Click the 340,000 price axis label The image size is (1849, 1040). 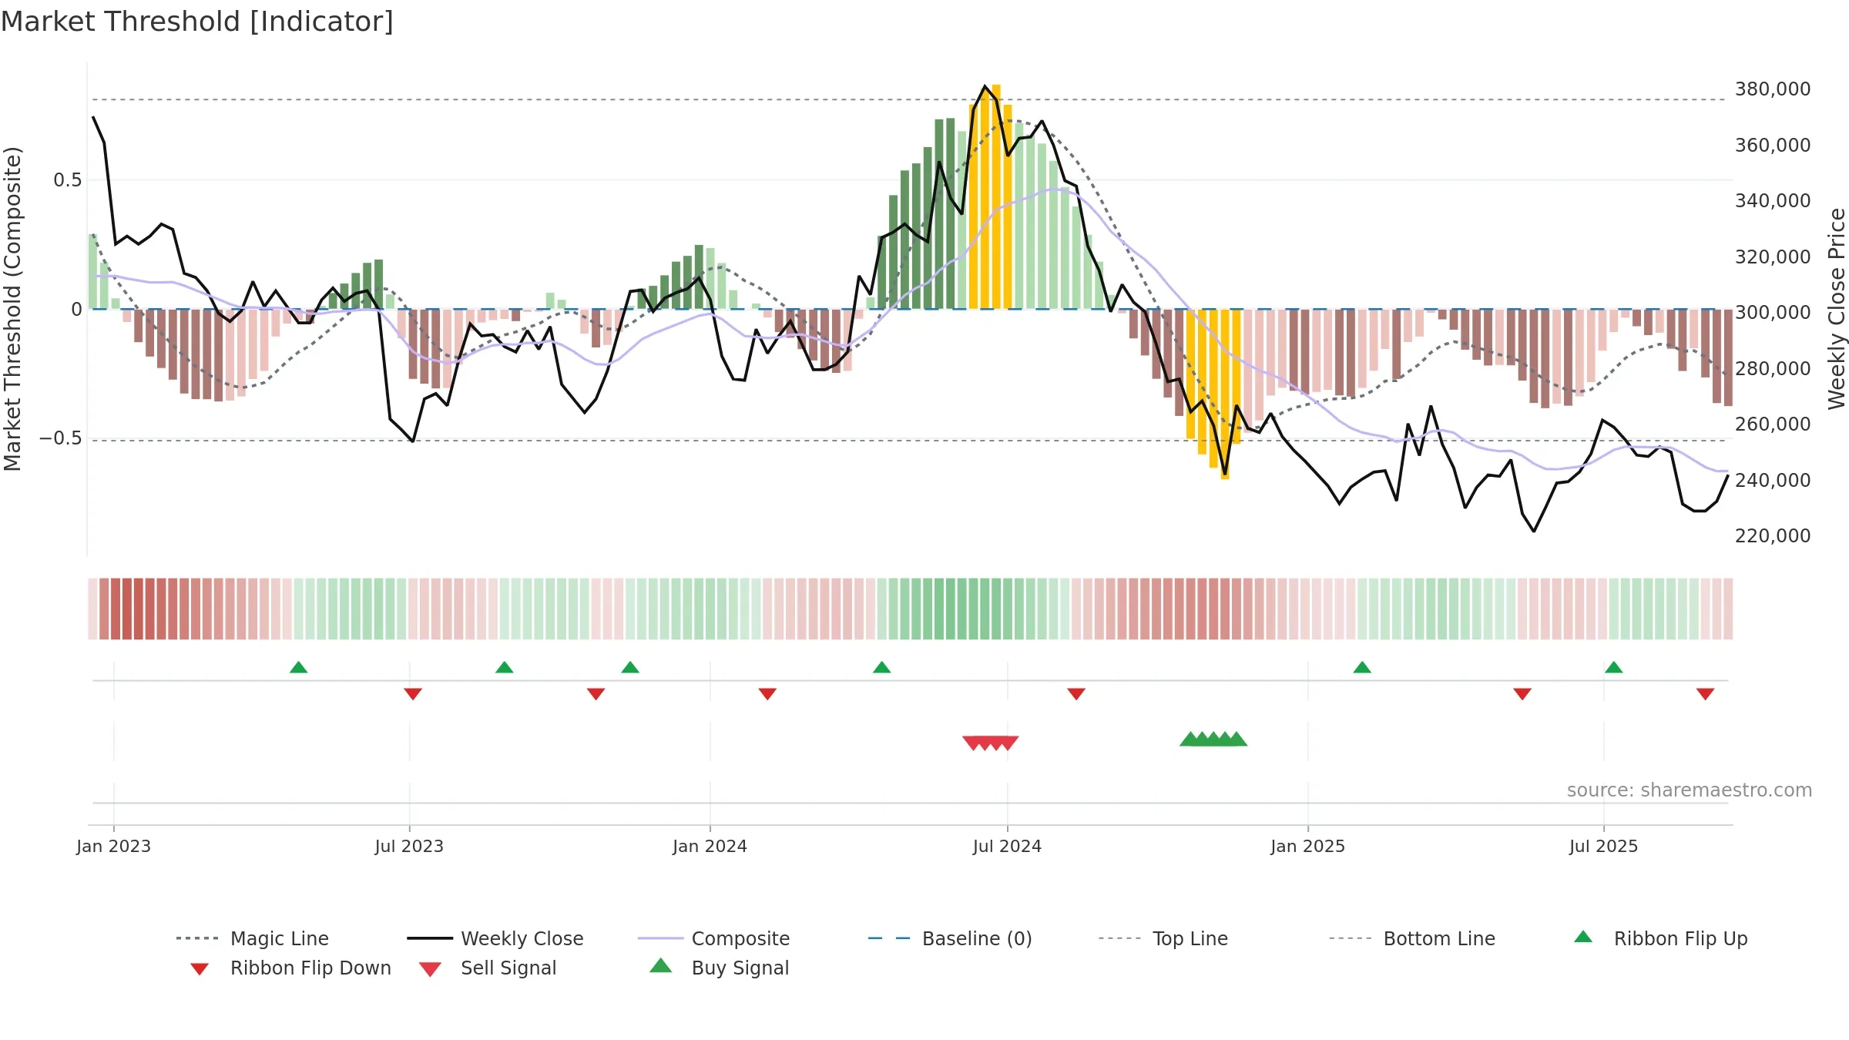click(1773, 201)
